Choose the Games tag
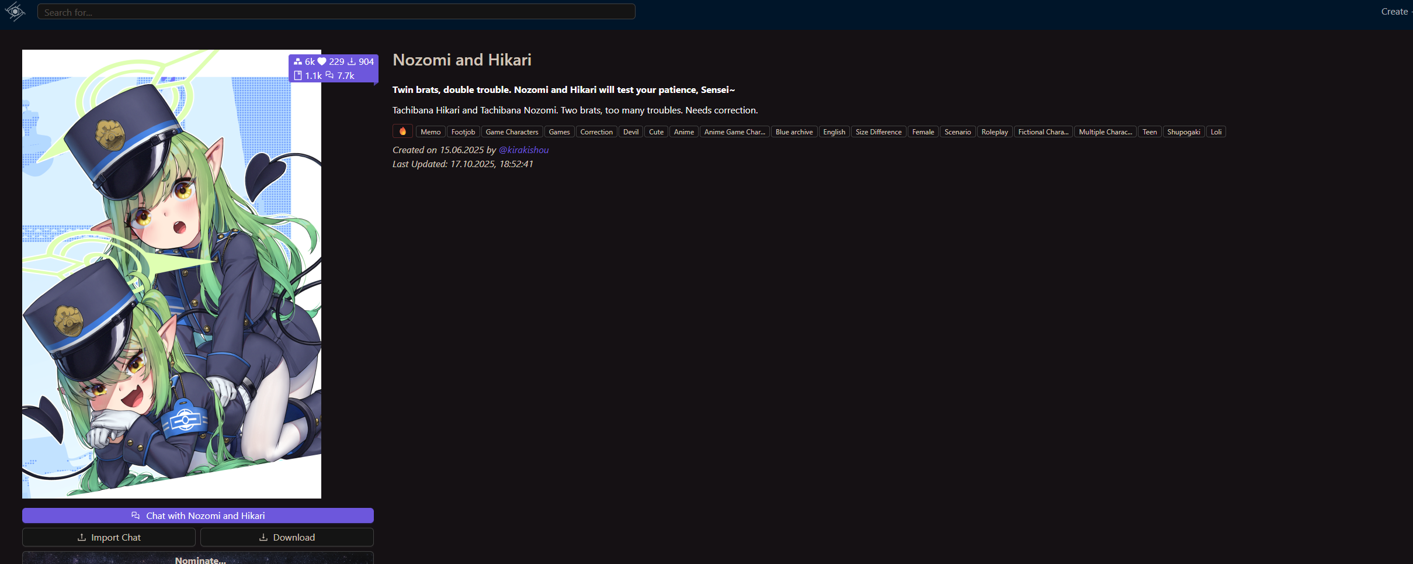The image size is (1413, 564). point(559,132)
